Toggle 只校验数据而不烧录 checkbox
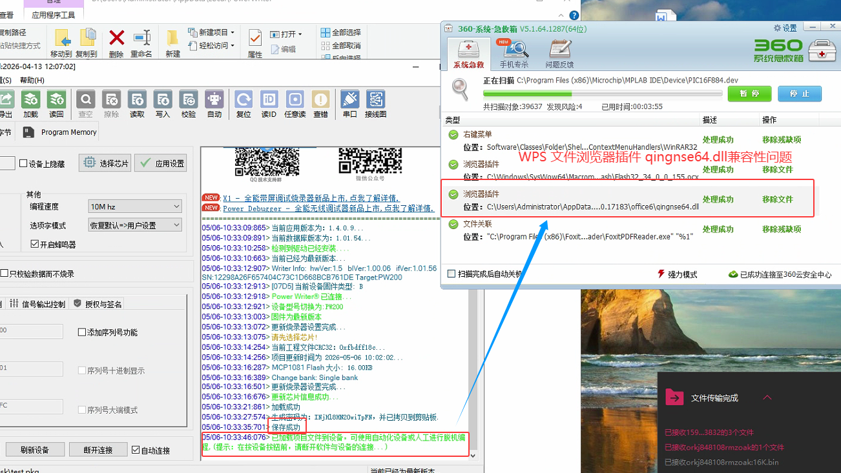841x473 pixels. (x=4, y=274)
